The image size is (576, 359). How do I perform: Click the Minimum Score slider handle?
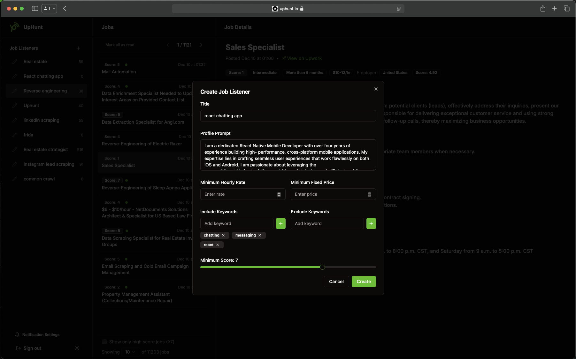coord(322,267)
